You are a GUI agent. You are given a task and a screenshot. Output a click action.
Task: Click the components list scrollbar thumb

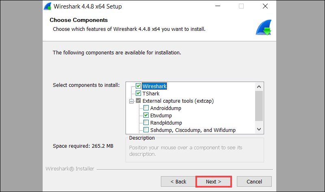coord(259,106)
